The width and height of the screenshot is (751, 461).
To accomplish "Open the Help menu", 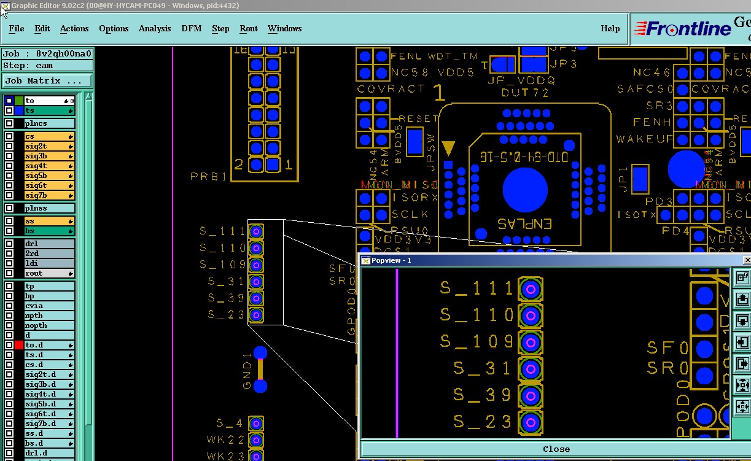I will point(610,28).
